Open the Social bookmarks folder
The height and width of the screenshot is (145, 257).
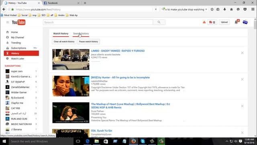click(x=22, y=15)
